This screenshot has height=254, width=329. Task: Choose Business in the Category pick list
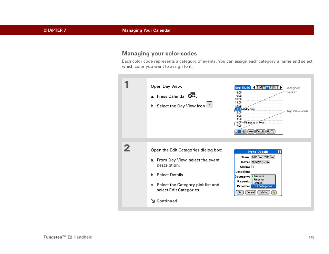[263, 176]
